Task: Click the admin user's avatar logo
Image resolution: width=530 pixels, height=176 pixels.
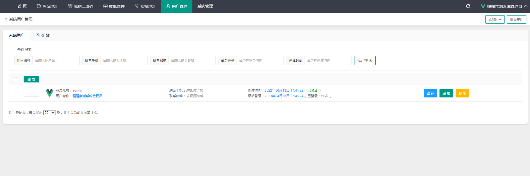Action: [49, 93]
